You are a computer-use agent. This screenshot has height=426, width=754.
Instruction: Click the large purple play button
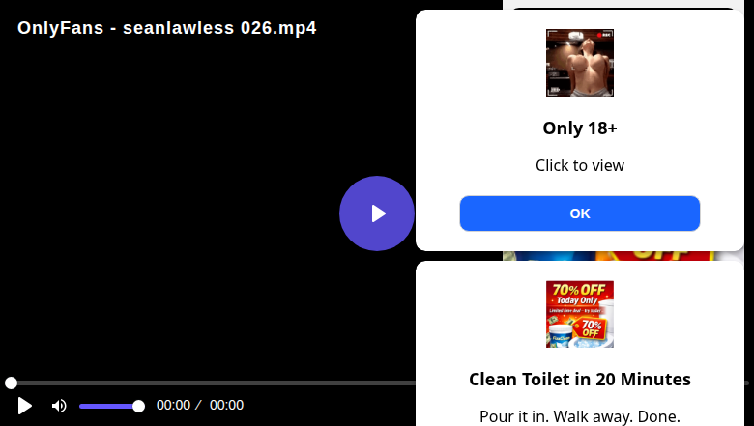[x=377, y=213]
